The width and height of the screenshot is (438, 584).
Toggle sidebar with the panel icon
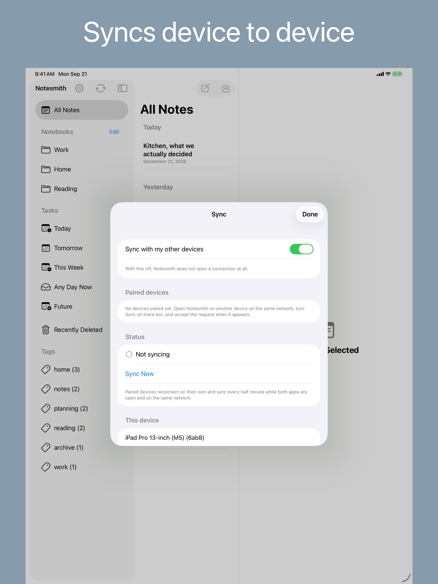pos(122,88)
